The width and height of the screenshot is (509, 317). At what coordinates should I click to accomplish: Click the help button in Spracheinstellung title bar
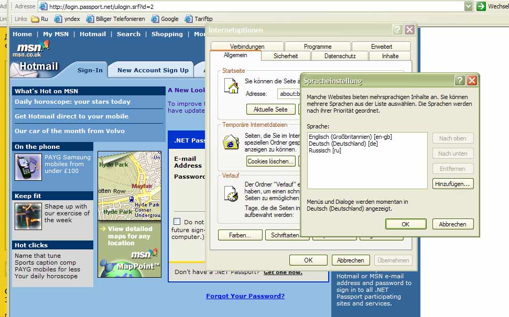pos(460,80)
